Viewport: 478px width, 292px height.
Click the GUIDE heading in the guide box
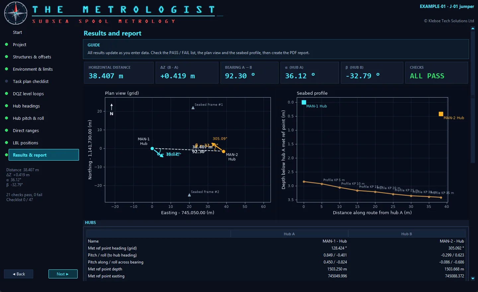coord(94,45)
